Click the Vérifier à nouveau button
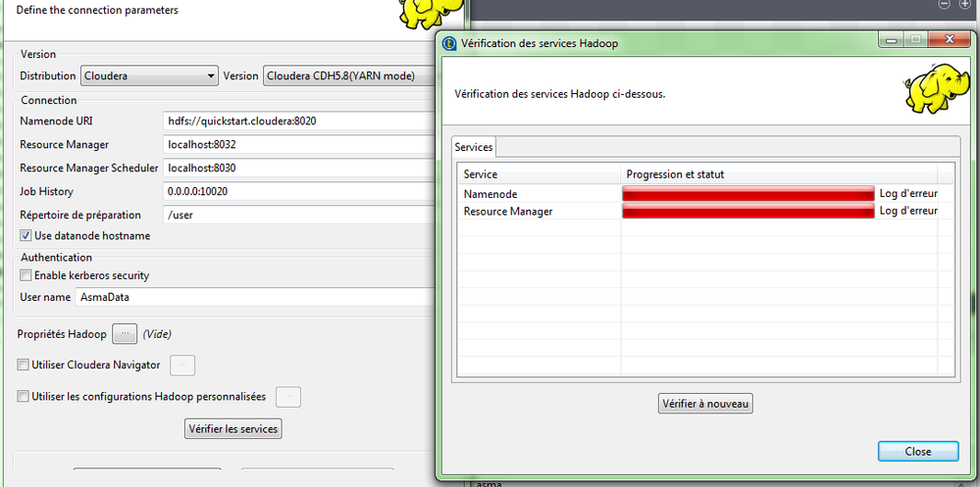 coord(705,404)
